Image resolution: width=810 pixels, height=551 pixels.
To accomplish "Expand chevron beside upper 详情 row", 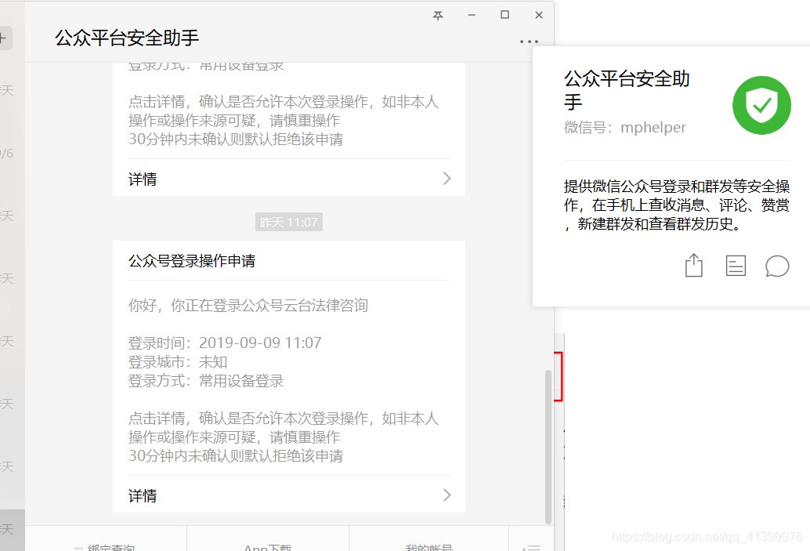I will point(447,179).
